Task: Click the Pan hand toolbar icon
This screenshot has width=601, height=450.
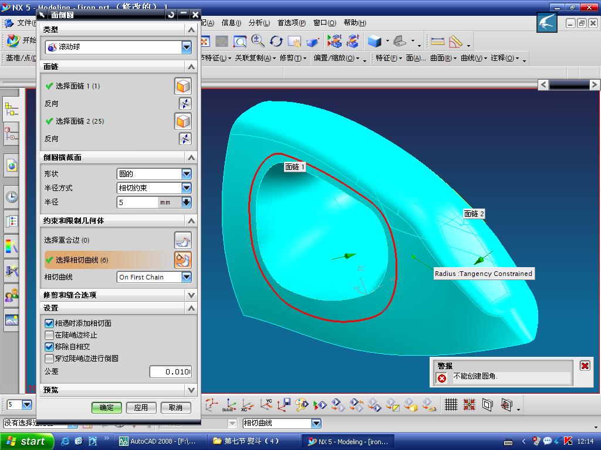Action: coord(295,41)
